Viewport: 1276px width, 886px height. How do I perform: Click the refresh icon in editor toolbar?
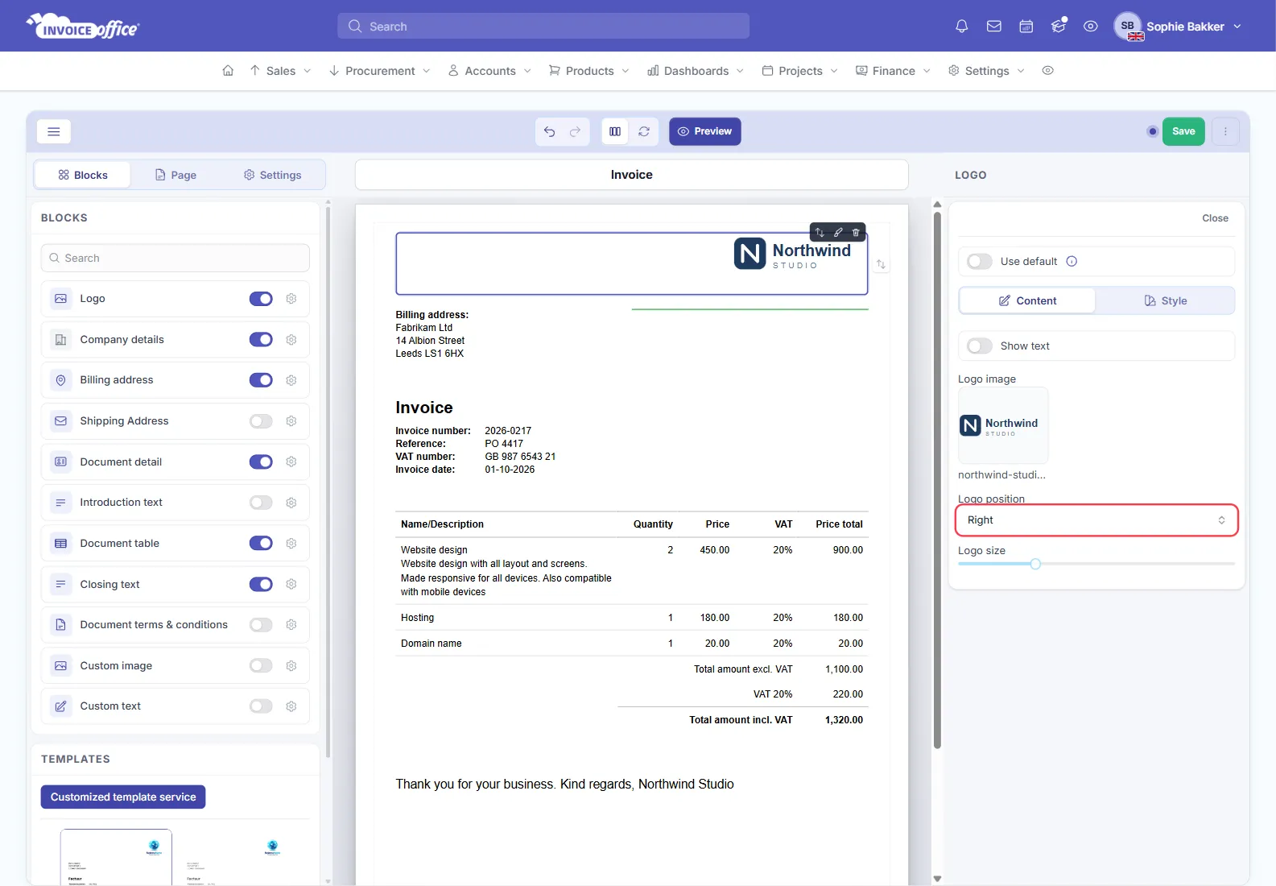[x=644, y=131]
